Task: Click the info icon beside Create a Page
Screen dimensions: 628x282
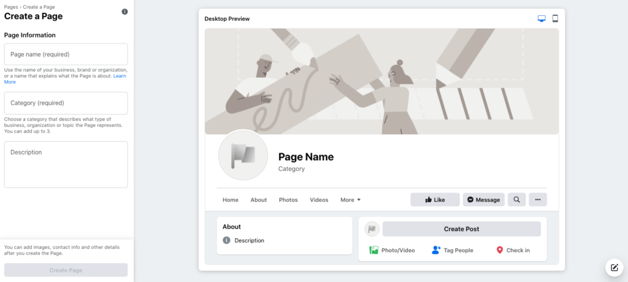Action: [x=124, y=12]
